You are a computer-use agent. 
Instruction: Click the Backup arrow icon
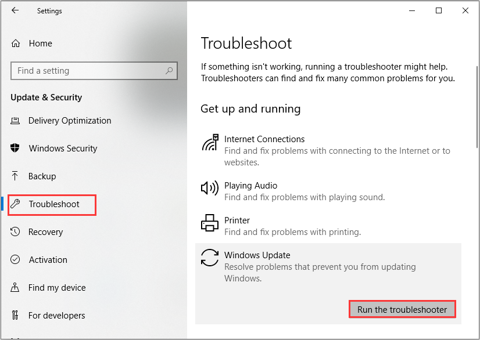[x=16, y=176]
